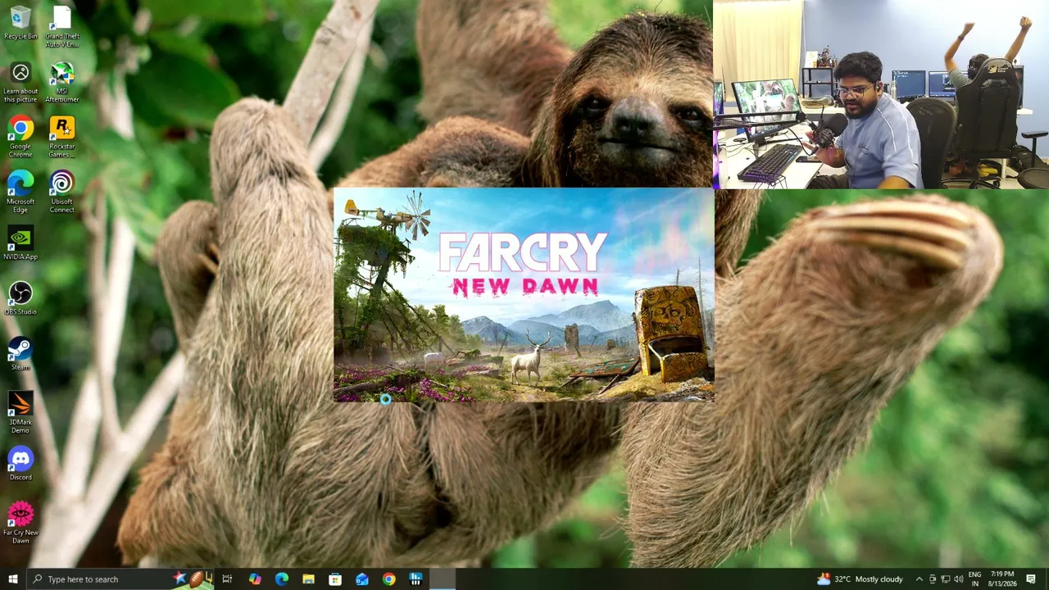The image size is (1049, 590).
Task: Open the Recycle Bin desktop icon
Action: (20, 22)
